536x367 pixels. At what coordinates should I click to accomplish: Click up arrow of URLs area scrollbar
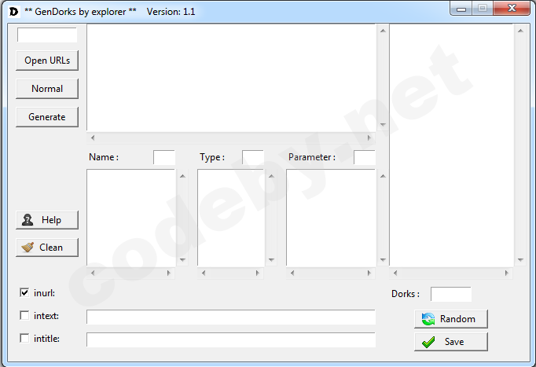(383, 31)
